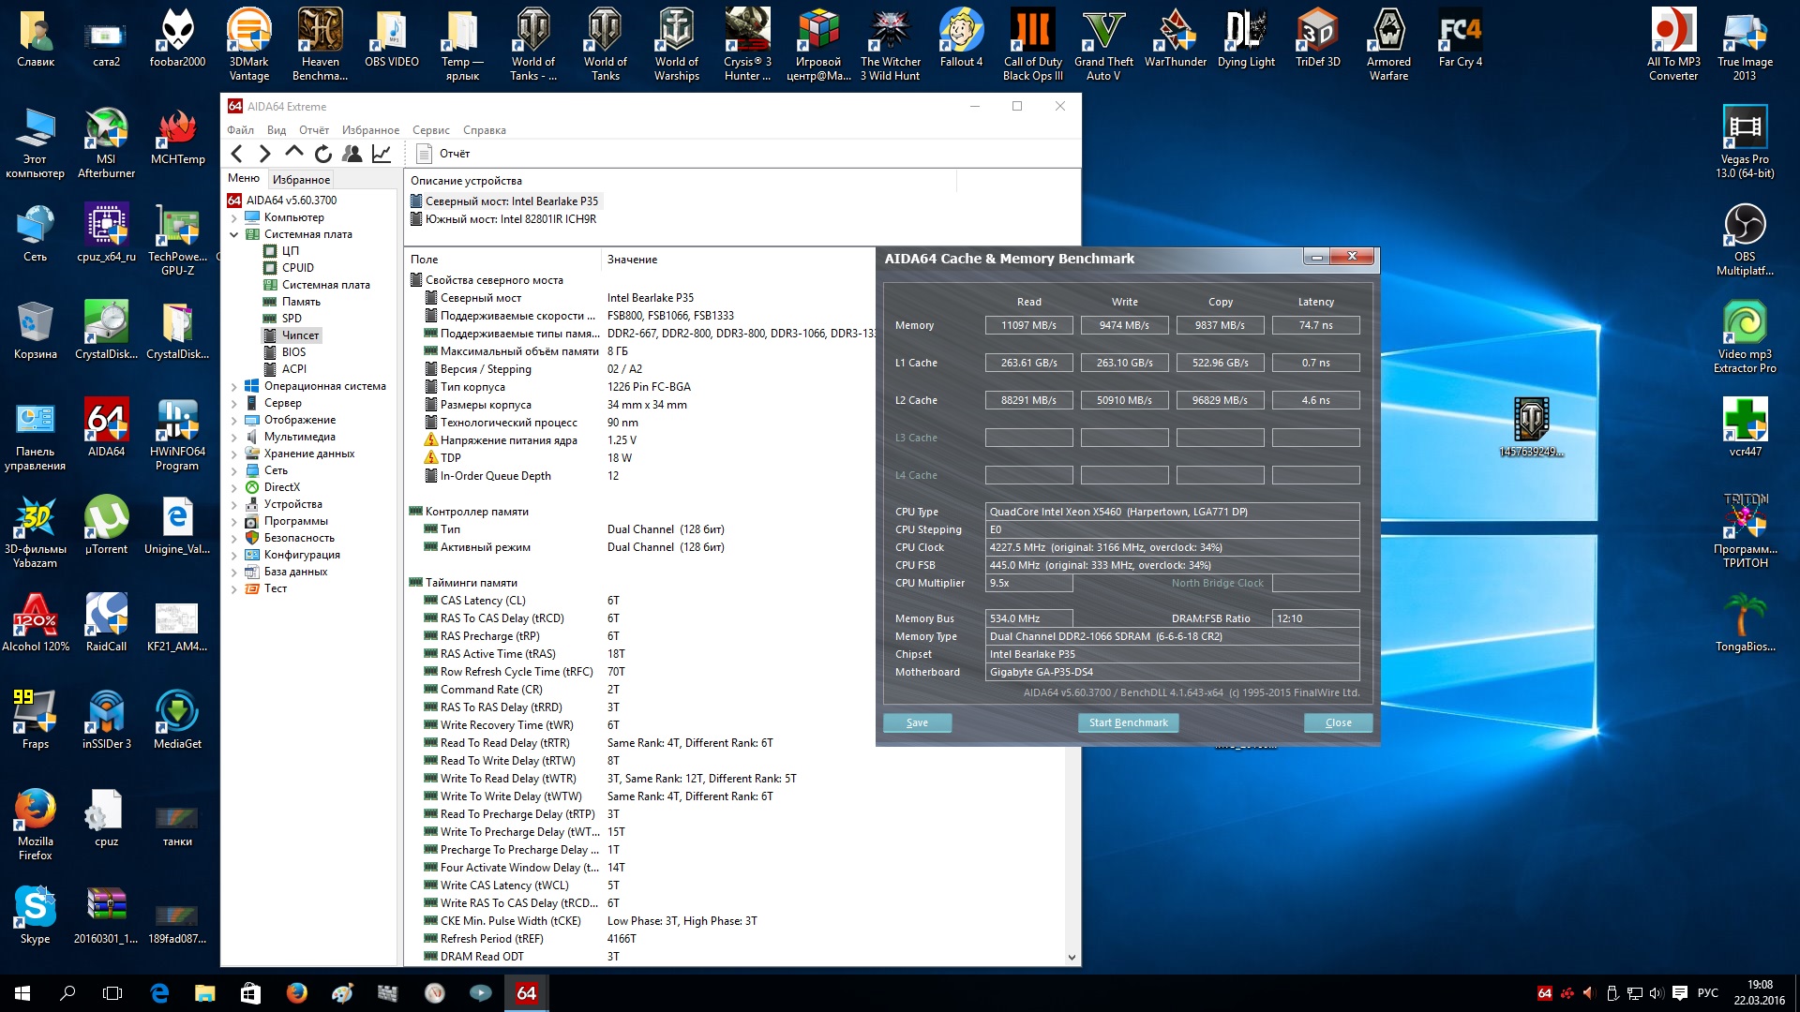Click the Save button in benchmark window
The image size is (1800, 1012).
(917, 722)
